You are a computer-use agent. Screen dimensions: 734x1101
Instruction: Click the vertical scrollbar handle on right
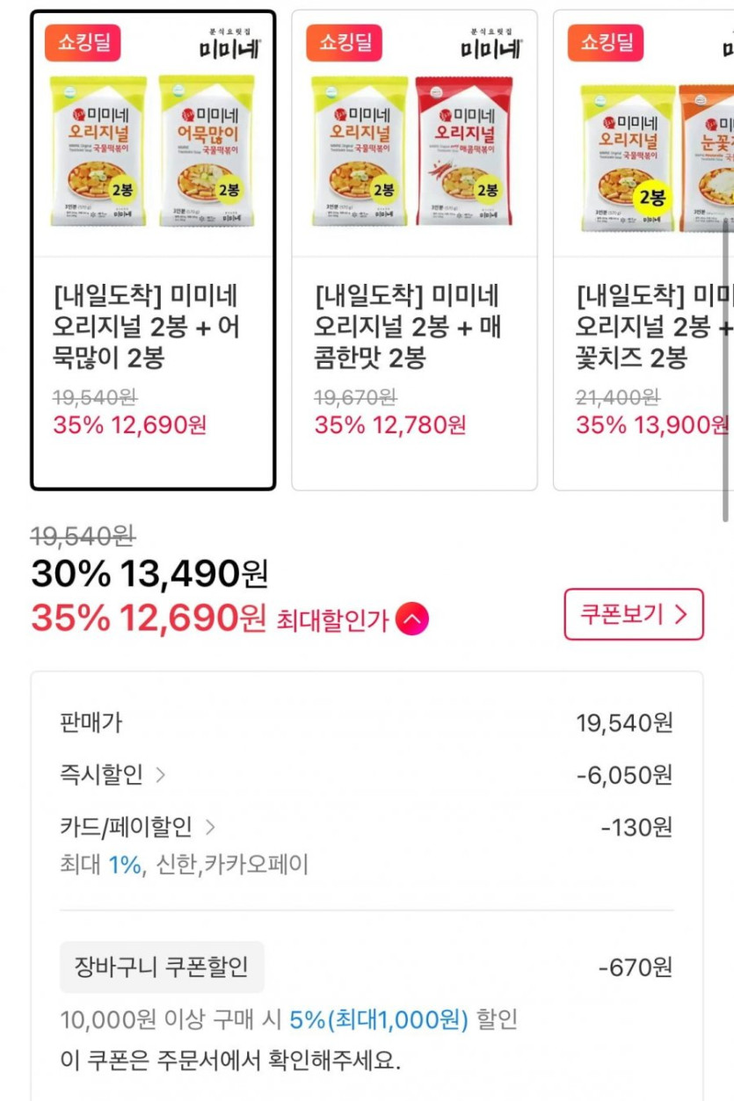[x=727, y=369]
